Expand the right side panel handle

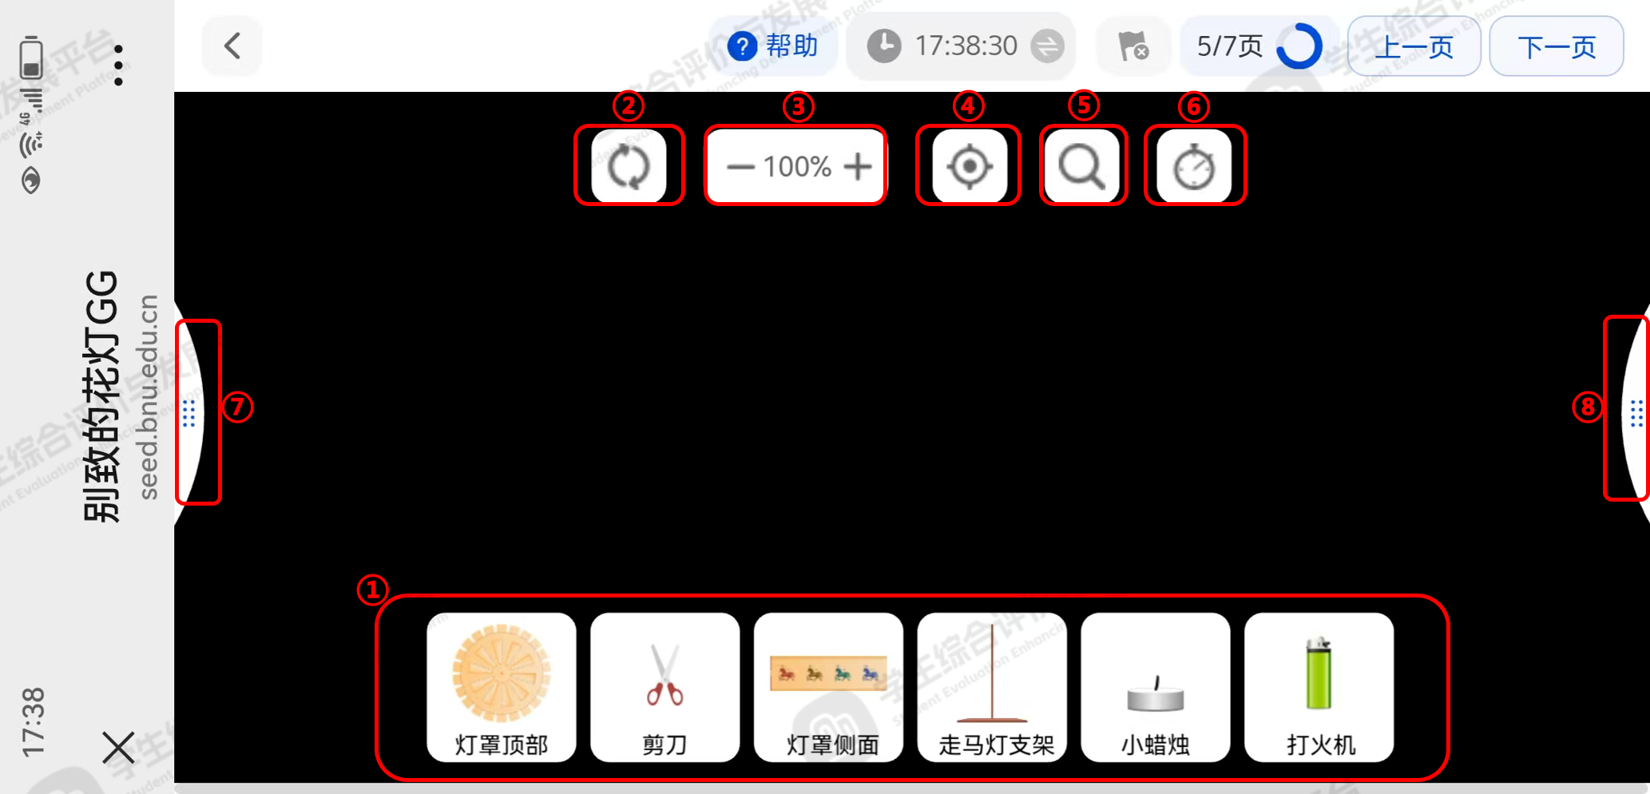(x=1636, y=413)
